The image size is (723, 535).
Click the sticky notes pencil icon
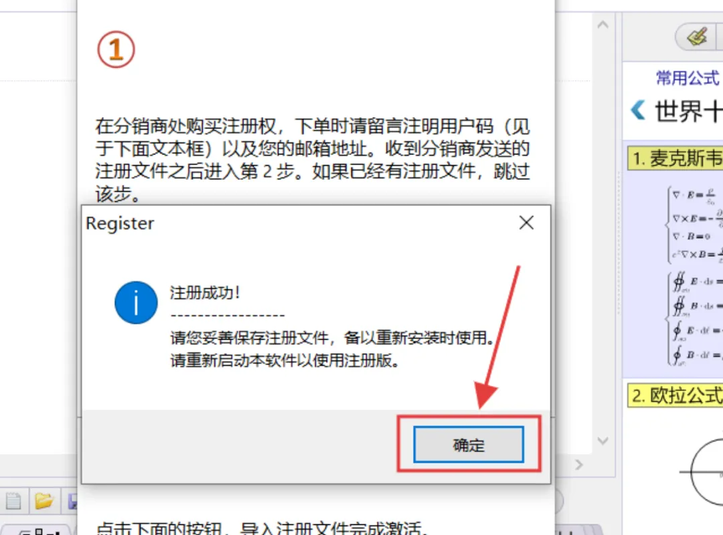(698, 37)
